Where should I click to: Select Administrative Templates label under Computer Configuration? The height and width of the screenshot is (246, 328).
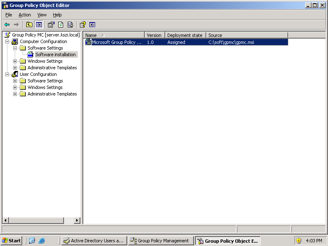tap(52, 68)
